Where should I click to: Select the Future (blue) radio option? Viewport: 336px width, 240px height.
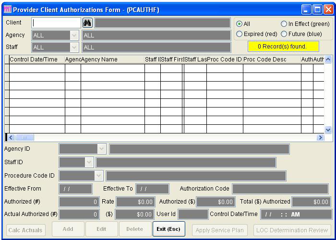pos(284,34)
